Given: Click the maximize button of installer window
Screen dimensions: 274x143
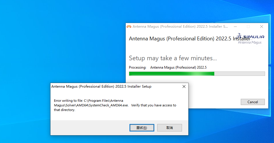Looking at the screenshot, I should click(x=248, y=27).
